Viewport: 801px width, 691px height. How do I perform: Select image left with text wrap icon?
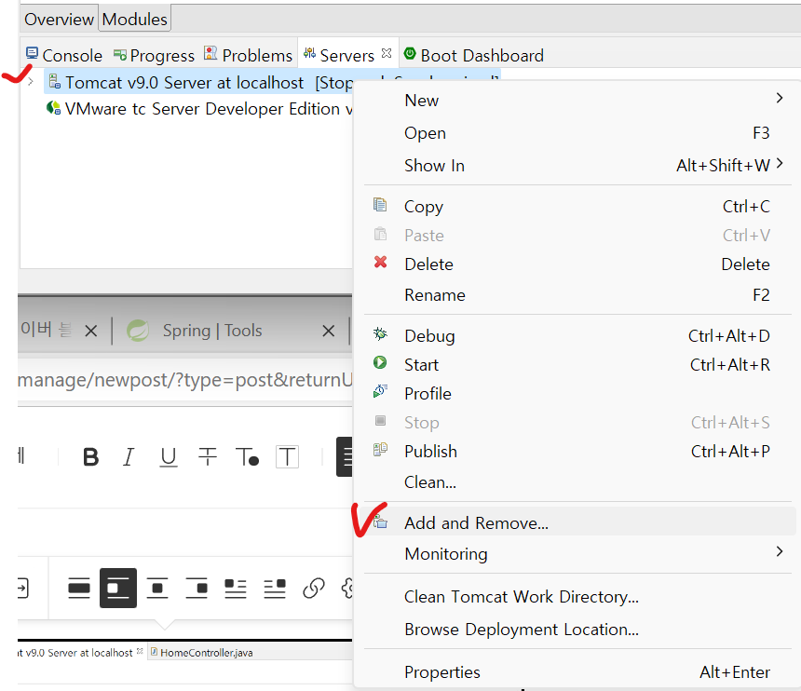pyautogui.click(x=236, y=589)
